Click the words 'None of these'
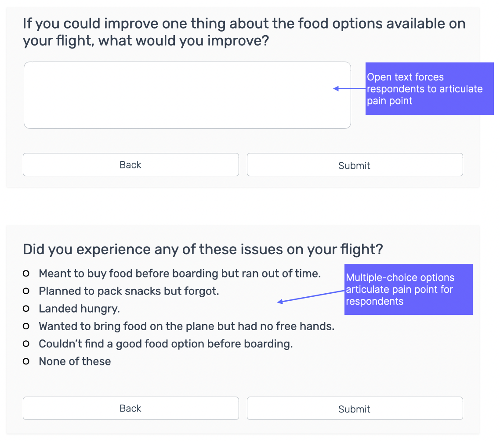 pos(75,361)
